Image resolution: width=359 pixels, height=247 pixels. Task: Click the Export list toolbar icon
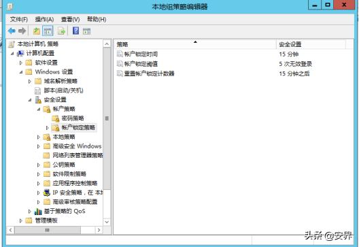(x=62, y=31)
